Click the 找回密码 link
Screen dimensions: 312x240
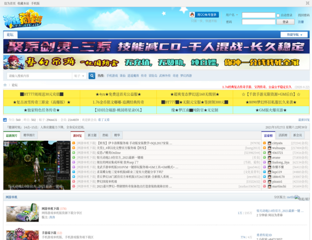(x=304, y=15)
